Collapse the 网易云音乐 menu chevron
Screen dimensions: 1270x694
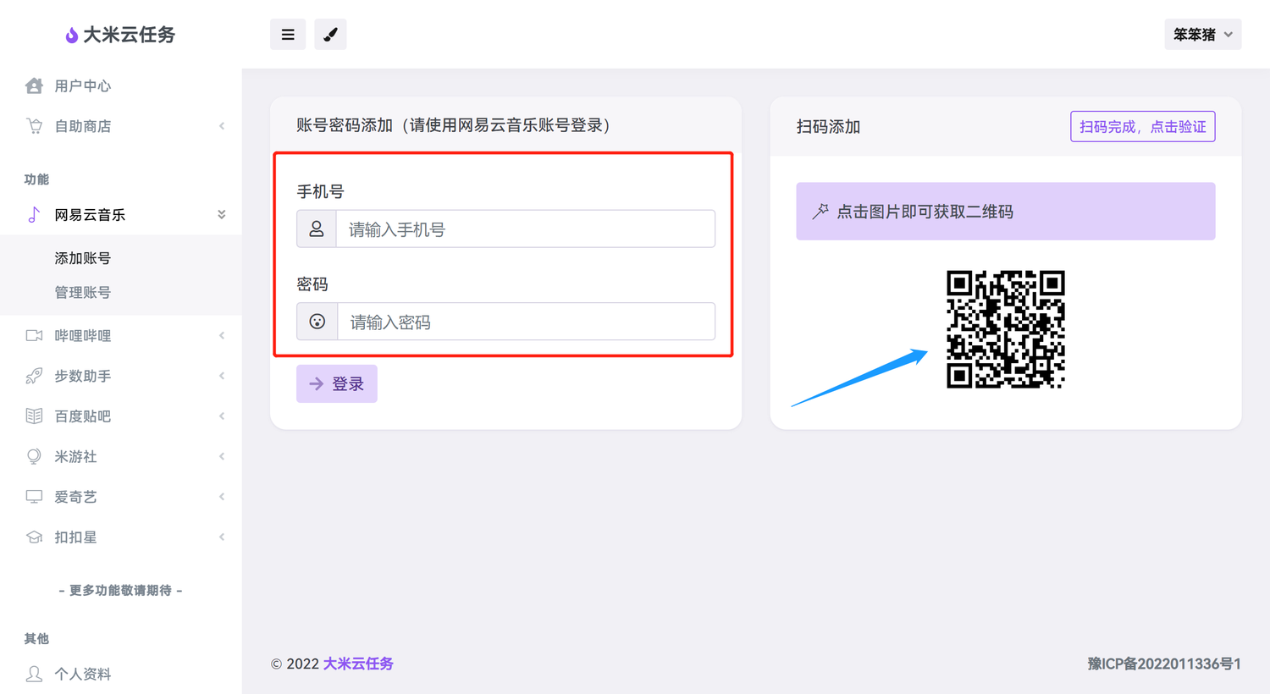point(222,215)
